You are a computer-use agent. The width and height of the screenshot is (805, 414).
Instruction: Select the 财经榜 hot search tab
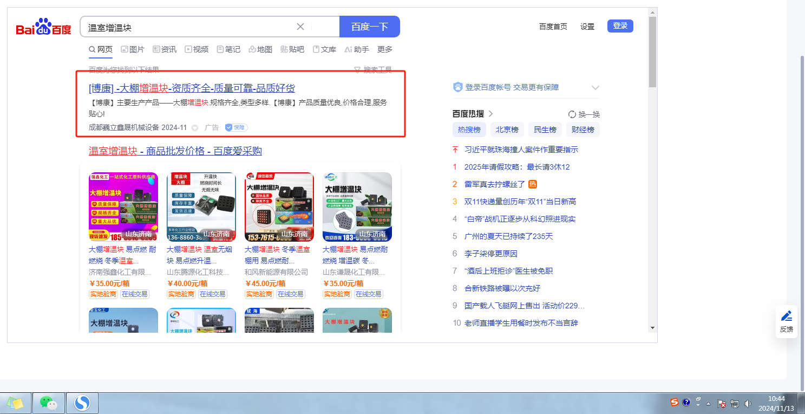point(583,130)
